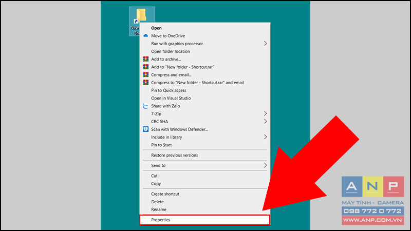Viewport: 411px width, 231px height.
Task: Choose Add to archive...
Action: (x=204, y=59)
